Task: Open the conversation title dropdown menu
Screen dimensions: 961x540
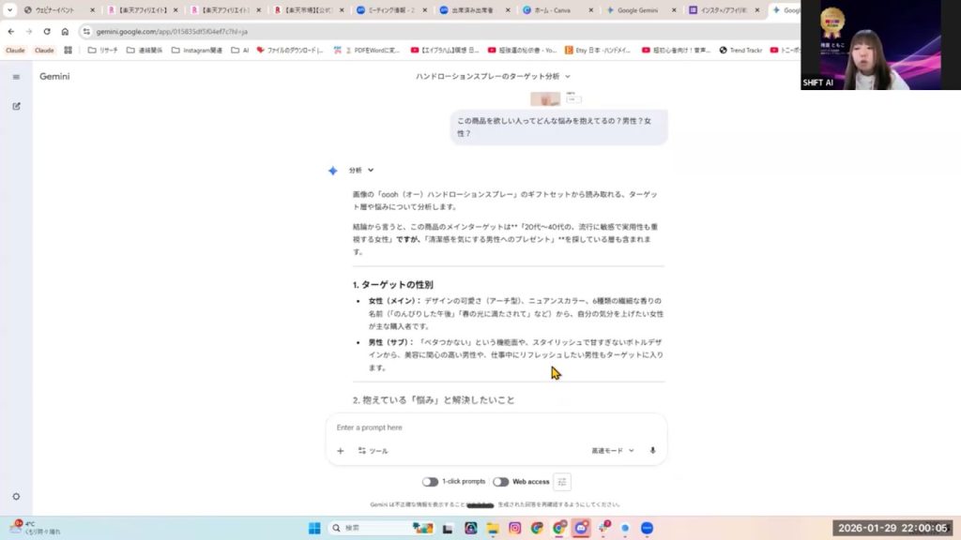Action: click(493, 76)
